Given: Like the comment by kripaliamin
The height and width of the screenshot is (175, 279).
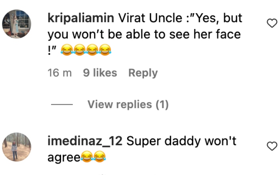Looking at the screenshot, I should (x=271, y=24).
